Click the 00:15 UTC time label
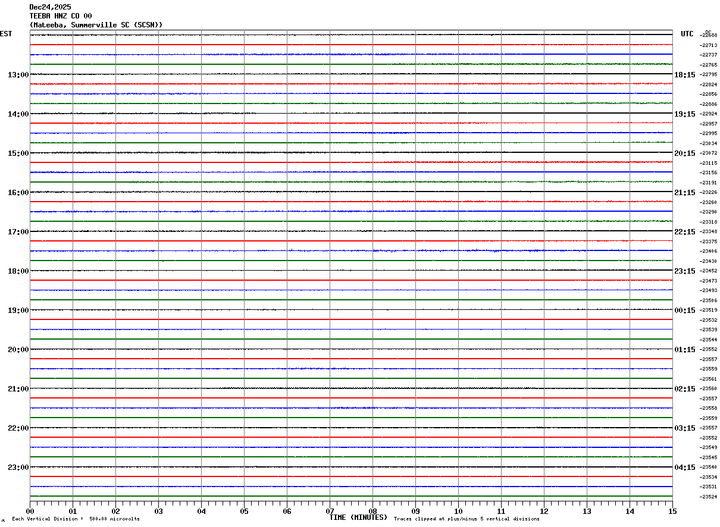Viewport: 720px width, 527px height. 685,310
